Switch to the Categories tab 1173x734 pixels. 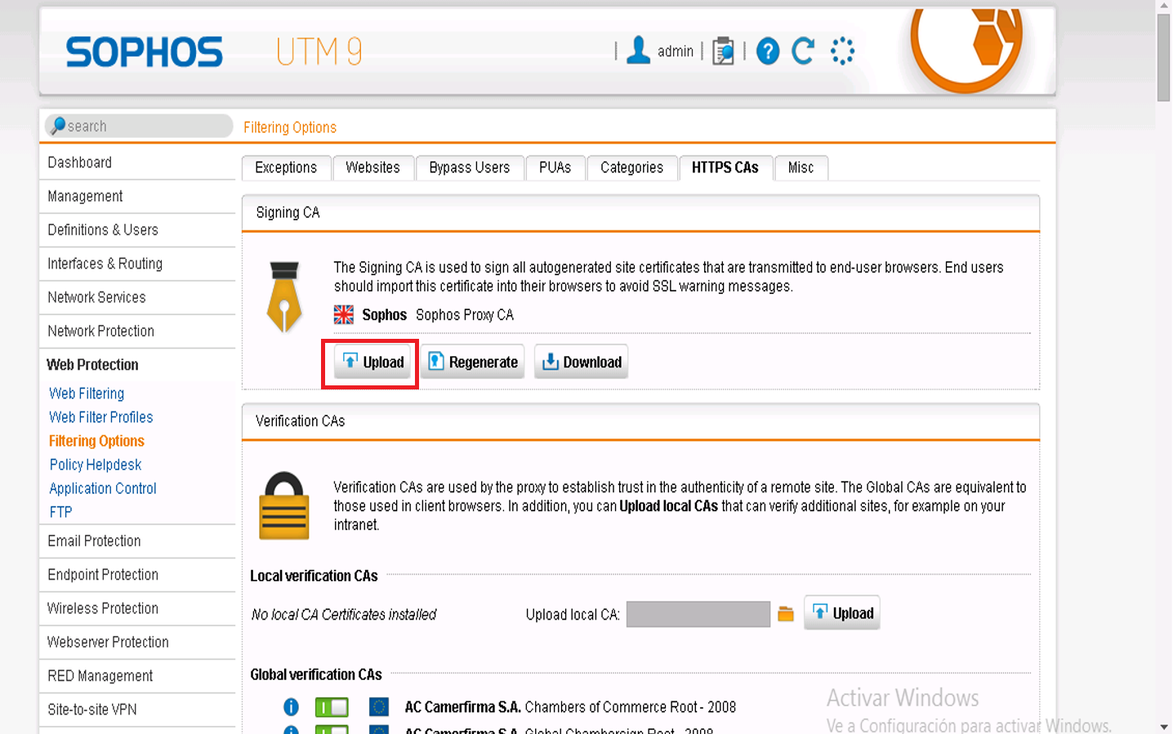[x=632, y=167]
